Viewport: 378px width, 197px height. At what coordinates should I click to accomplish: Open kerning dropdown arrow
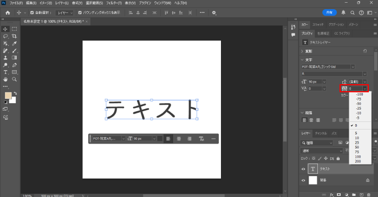coord(324,89)
